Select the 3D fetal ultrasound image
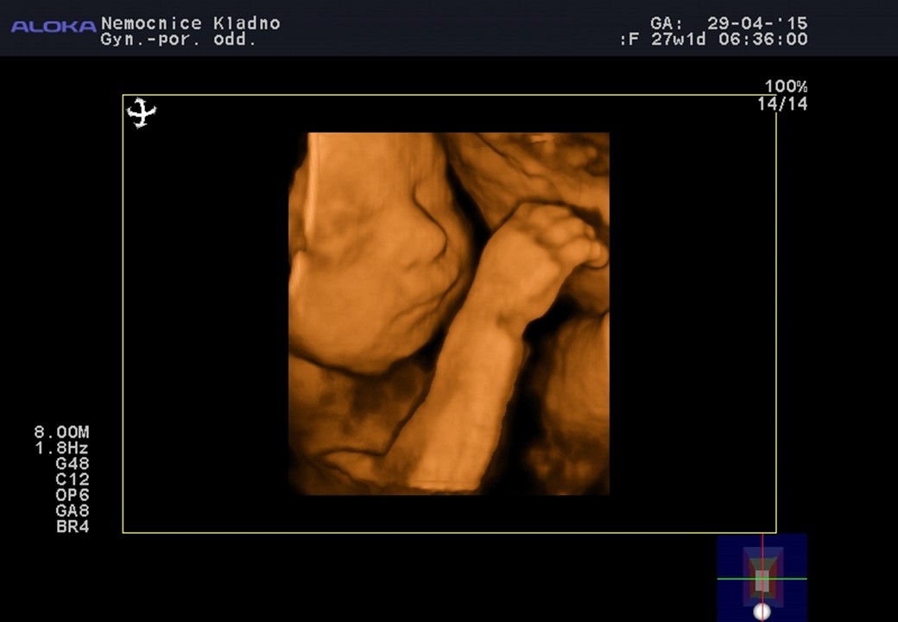This screenshot has width=898, height=622. (x=449, y=314)
